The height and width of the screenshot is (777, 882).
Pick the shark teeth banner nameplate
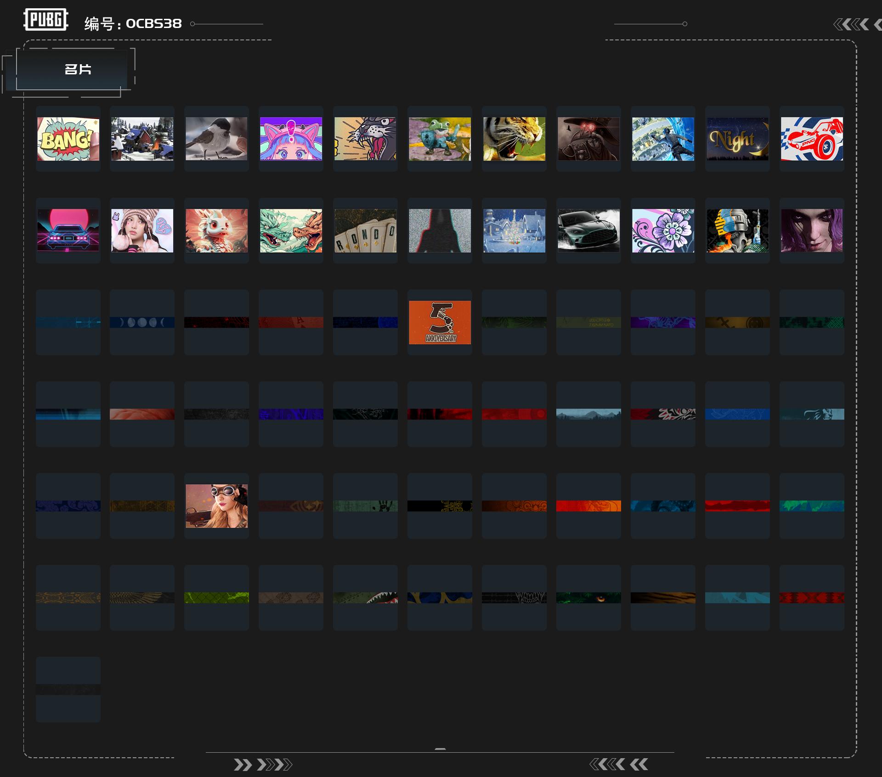click(365, 598)
